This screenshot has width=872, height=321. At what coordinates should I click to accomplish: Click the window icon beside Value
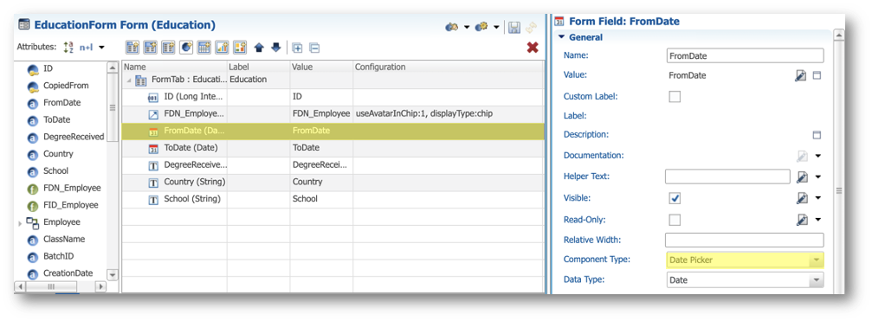click(x=817, y=75)
